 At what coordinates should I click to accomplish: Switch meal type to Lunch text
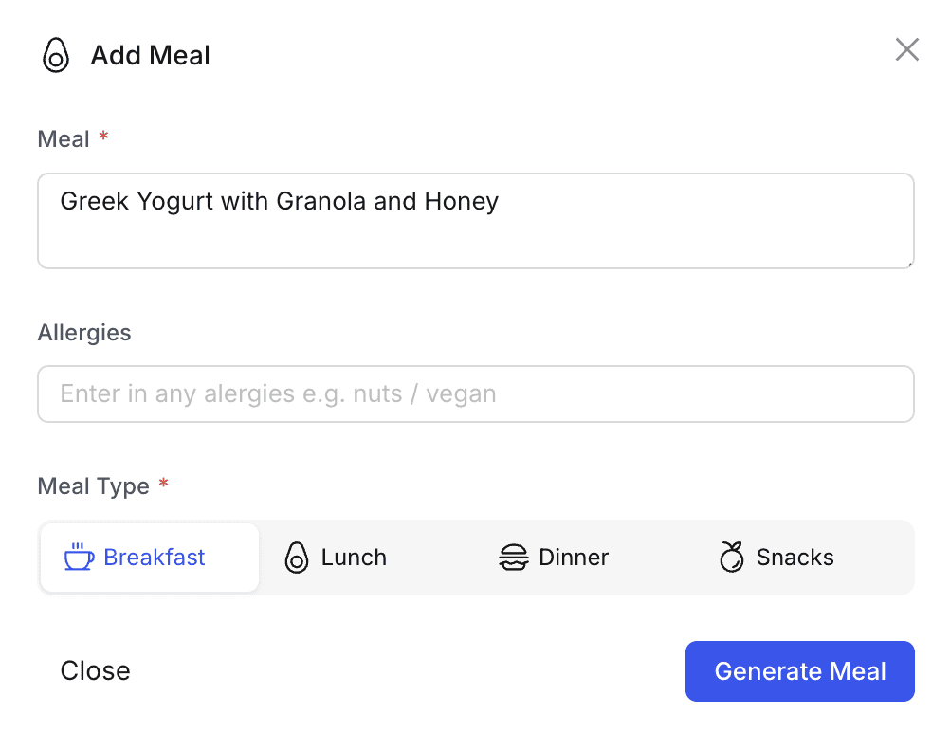coord(354,558)
